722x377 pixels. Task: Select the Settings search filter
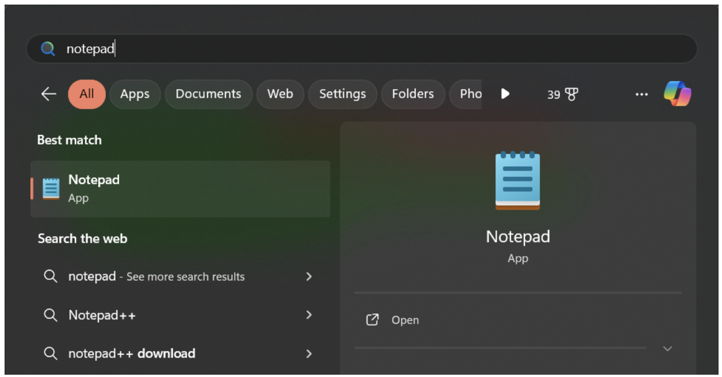(x=342, y=94)
